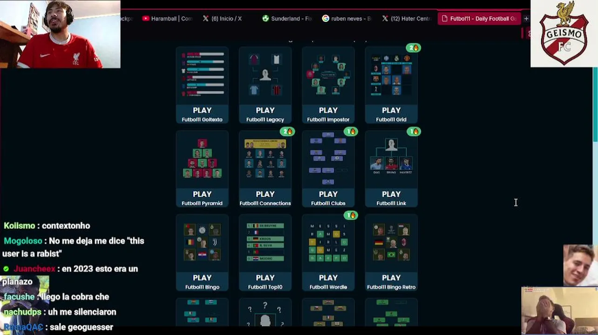This screenshot has width=598, height=335.
Task: Click the streamer webcam overlay
Action: [60, 34]
